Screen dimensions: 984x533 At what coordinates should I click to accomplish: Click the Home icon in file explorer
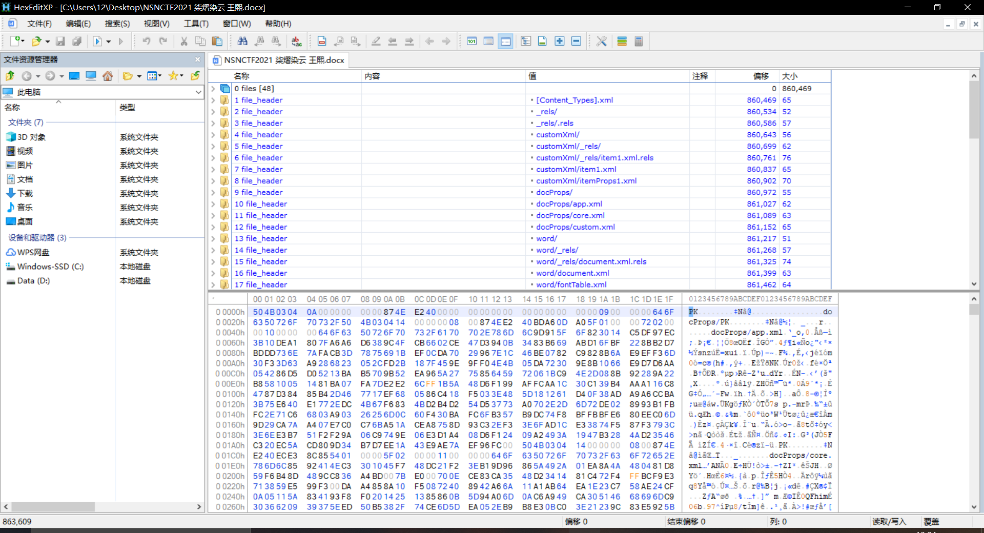click(x=108, y=76)
